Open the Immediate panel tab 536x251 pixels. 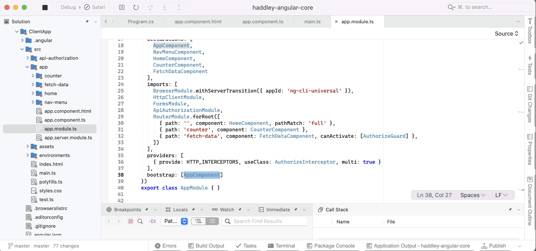pyautogui.click(x=278, y=210)
